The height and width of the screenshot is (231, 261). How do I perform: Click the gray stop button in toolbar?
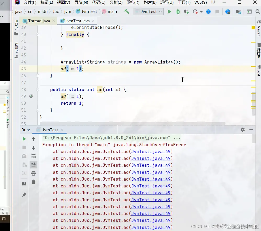(217, 12)
